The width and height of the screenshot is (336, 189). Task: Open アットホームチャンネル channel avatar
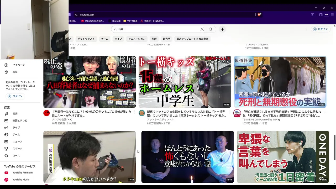142,113
